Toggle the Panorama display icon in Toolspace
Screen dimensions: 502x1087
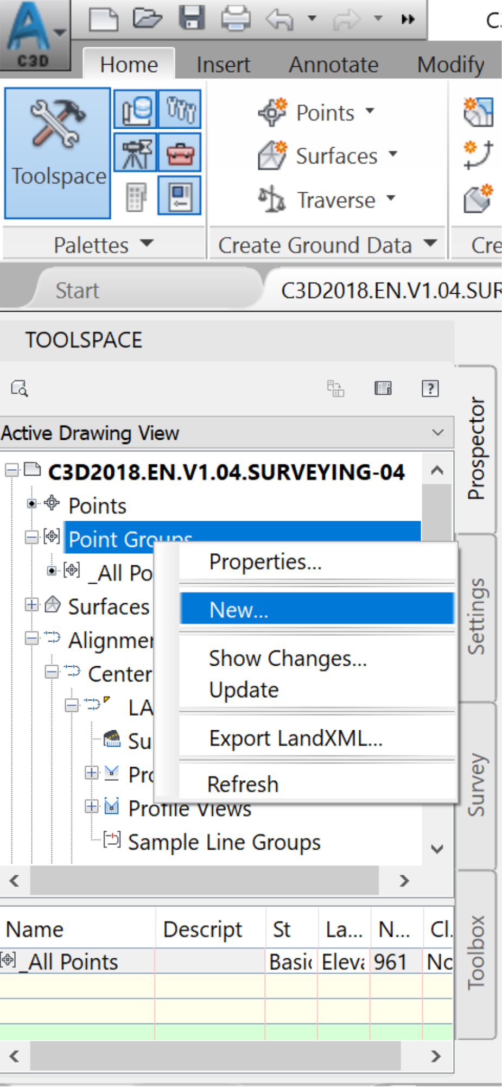(x=383, y=388)
